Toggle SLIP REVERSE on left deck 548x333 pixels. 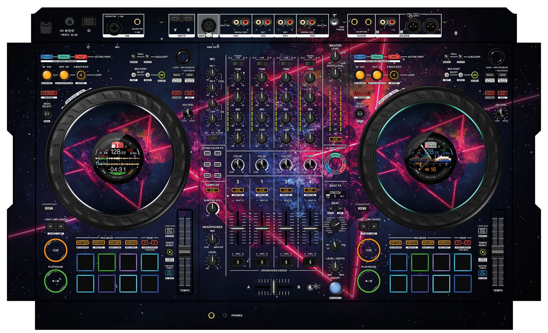coord(49,93)
